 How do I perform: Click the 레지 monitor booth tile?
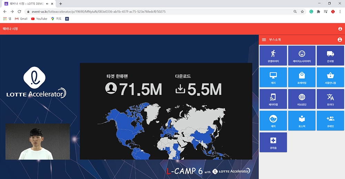pyautogui.click(x=273, y=77)
